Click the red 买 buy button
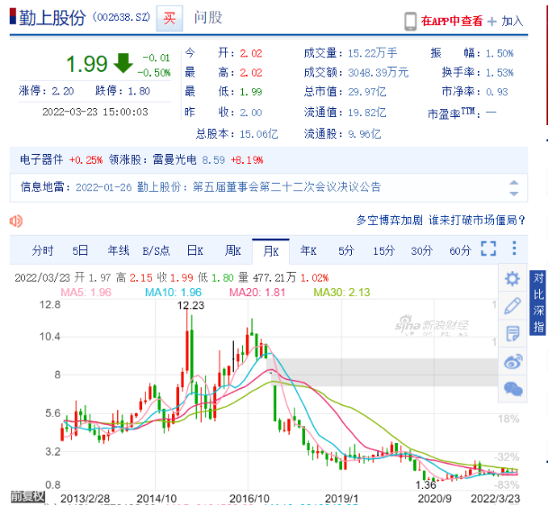Screen dimensions: 549x506 point(168,18)
